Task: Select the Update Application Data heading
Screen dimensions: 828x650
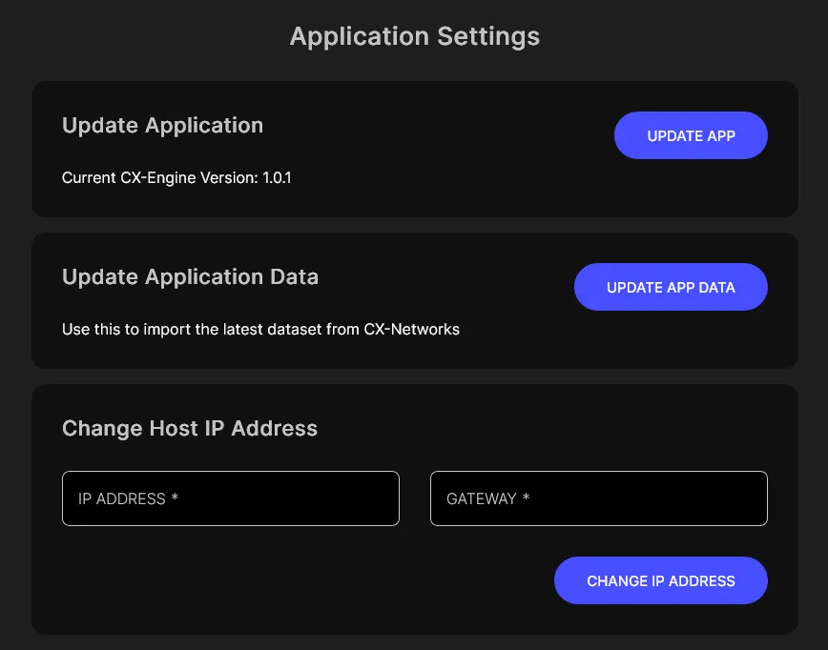Action: [190, 277]
